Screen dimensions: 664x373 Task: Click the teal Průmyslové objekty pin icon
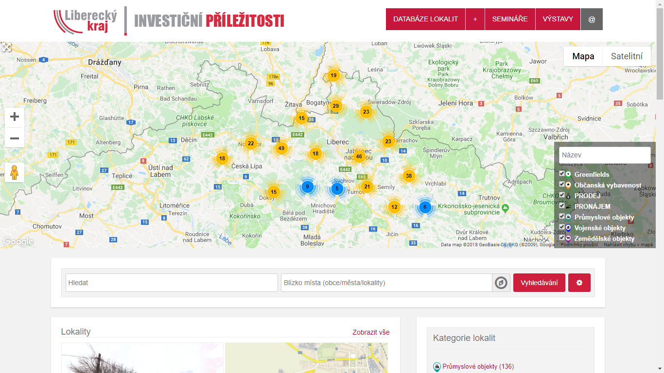pyautogui.click(x=568, y=217)
